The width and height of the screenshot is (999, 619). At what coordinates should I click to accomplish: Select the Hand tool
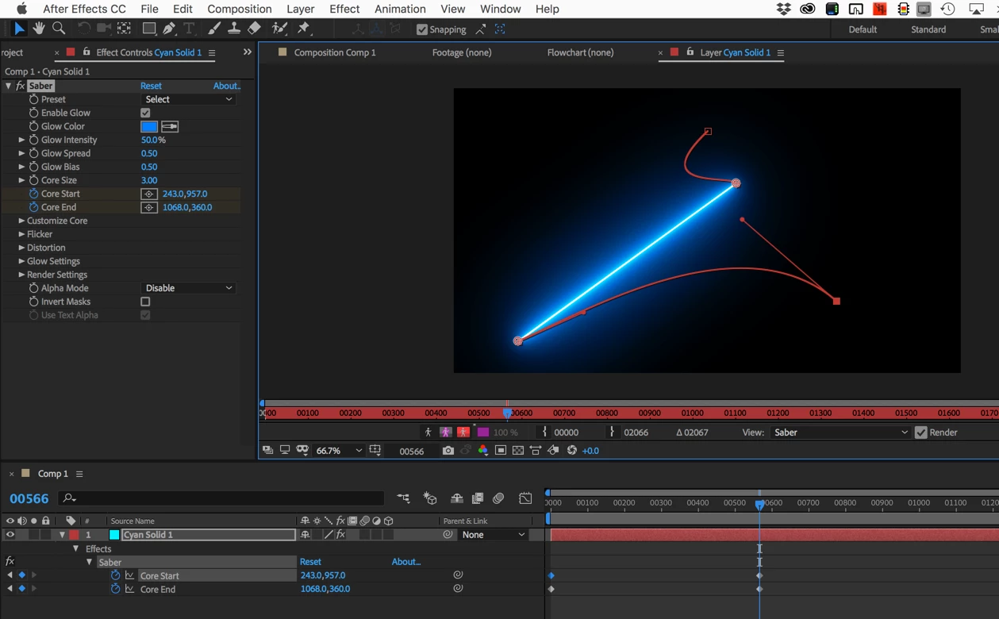[x=38, y=29]
